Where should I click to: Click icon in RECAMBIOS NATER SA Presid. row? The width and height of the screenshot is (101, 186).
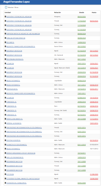coord(5,166)
